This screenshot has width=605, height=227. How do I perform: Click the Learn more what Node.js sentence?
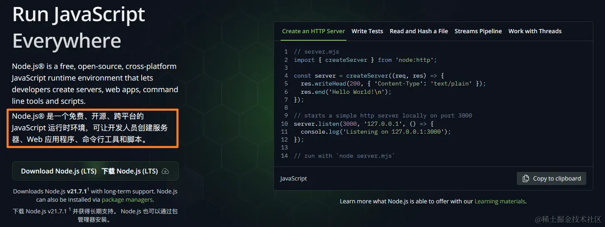tap(433, 201)
